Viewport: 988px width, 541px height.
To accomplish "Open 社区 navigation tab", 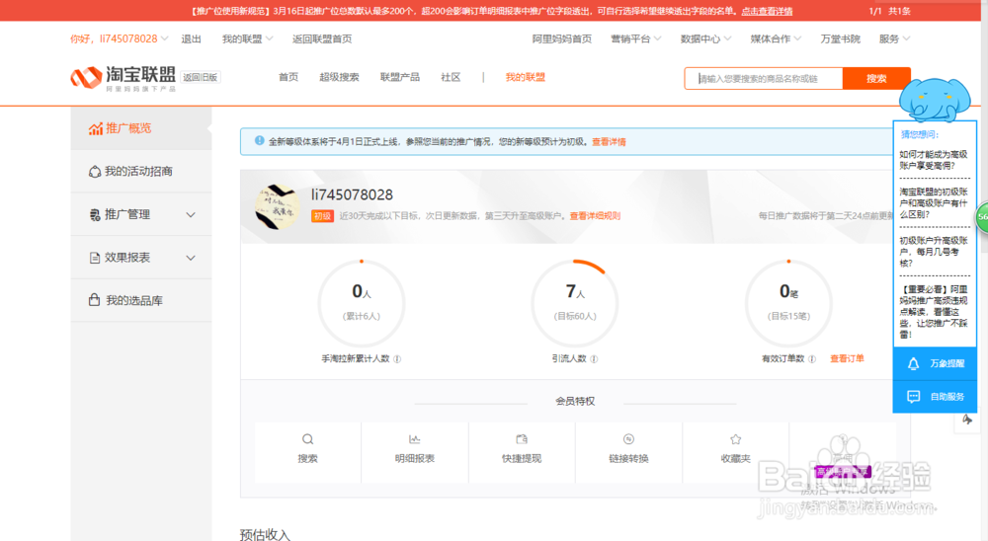I will point(451,77).
